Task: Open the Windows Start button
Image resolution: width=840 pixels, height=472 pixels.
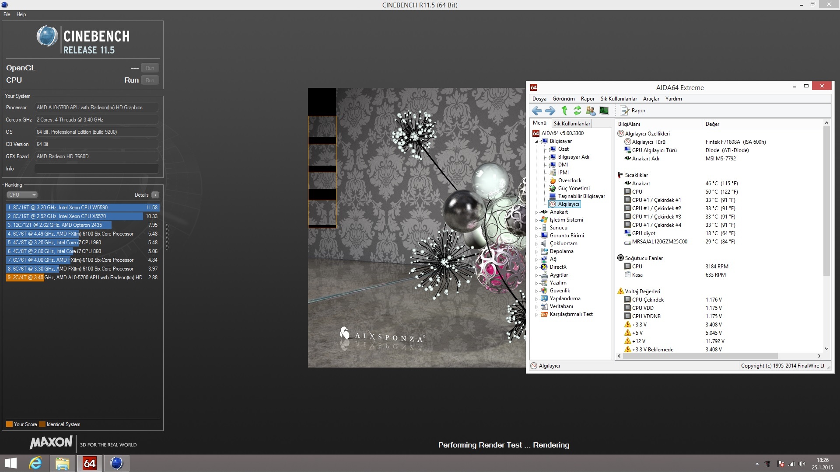Action: pos(11,463)
